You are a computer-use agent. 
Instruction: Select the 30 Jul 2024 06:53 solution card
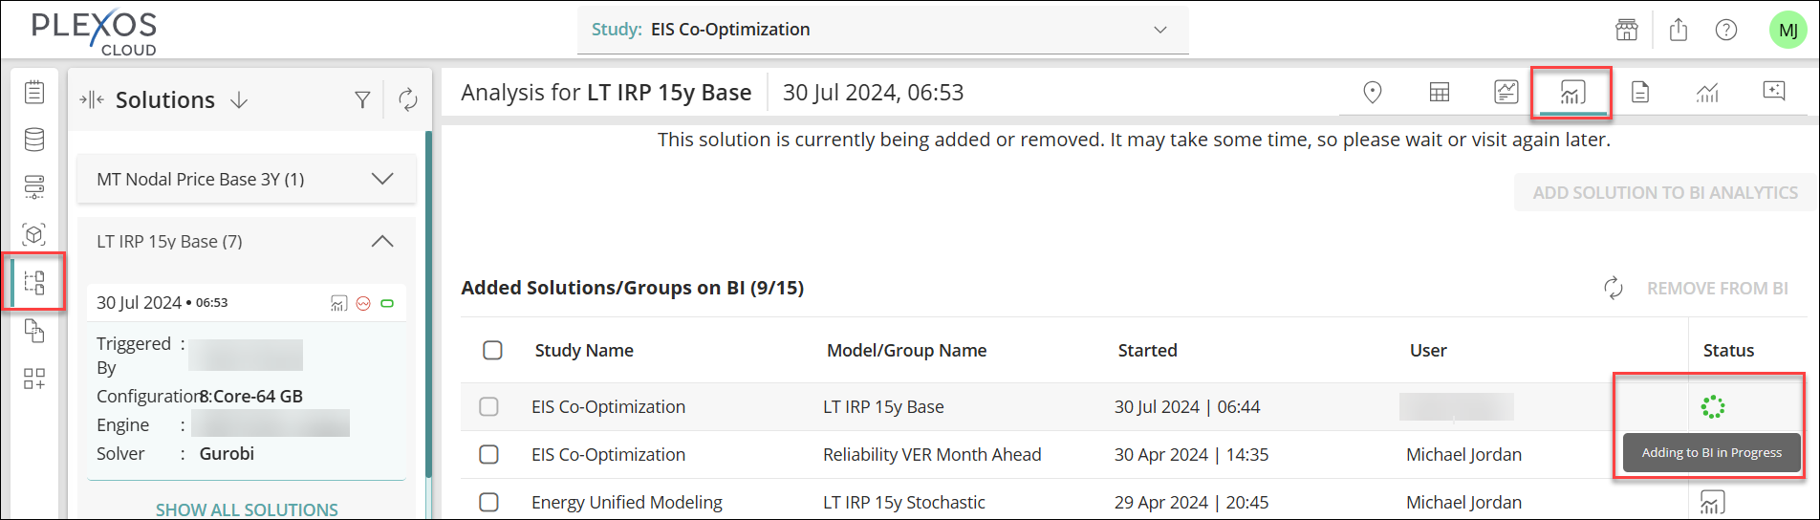point(247,381)
